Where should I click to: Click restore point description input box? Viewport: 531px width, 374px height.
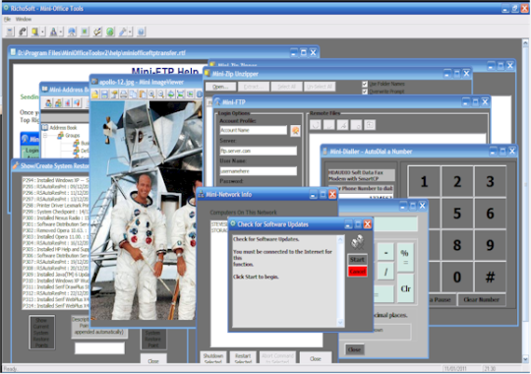[99, 348]
